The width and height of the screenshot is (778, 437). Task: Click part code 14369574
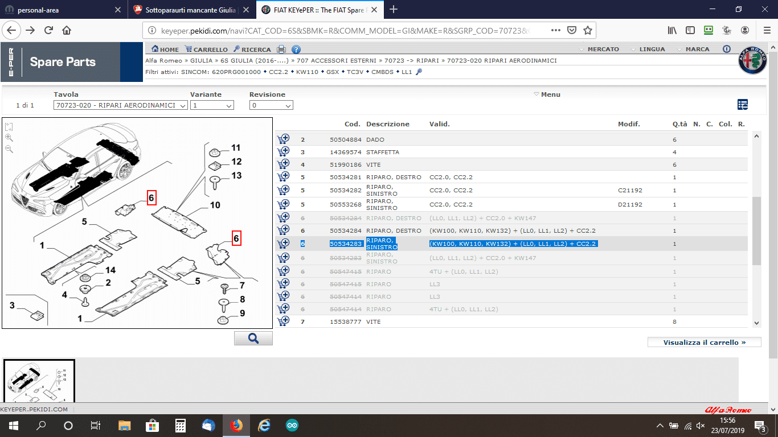[x=346, y=152]
